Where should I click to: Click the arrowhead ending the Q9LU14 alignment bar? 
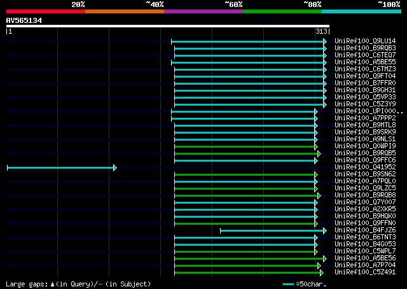(324, 41)
